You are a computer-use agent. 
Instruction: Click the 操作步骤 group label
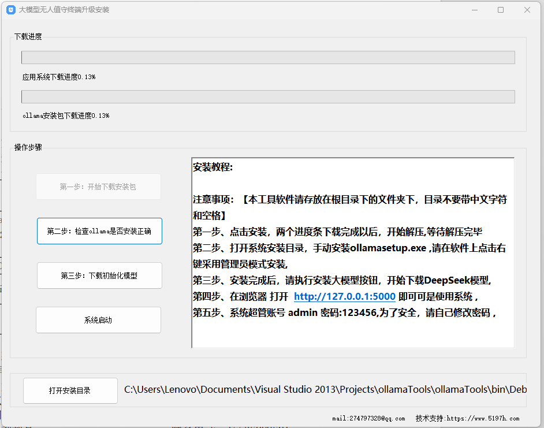tap(28, 147)
